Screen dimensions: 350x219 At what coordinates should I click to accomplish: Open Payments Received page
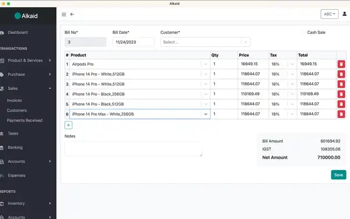(x=25, y=120)
